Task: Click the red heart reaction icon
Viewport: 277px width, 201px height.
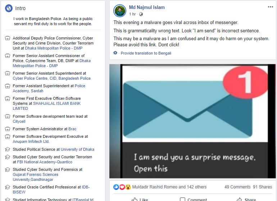Action: (x=122, y=187)
